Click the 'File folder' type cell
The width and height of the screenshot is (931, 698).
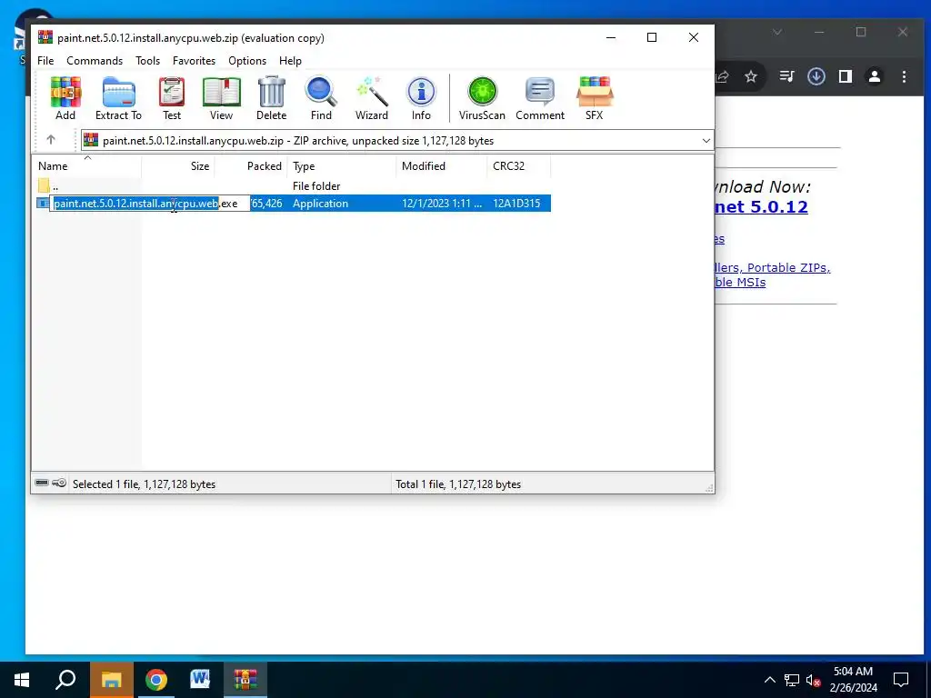(x=316, y=185)
